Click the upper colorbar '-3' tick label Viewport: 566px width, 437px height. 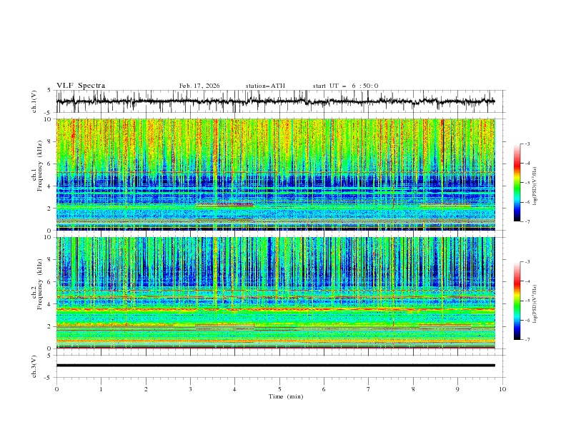[527, 144]
